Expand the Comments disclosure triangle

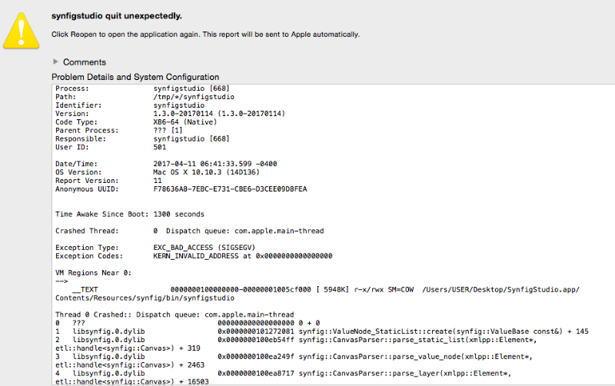tap(55, 62)
